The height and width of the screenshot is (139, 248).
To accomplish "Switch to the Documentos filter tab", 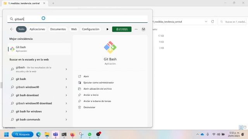I will click(x=58, y=29).
